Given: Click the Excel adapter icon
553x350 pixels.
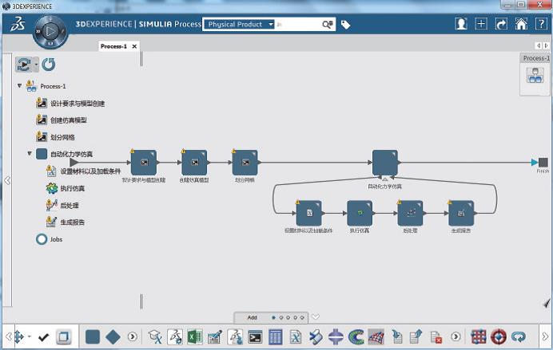Looking at the screenshot, I should [195, 337].
